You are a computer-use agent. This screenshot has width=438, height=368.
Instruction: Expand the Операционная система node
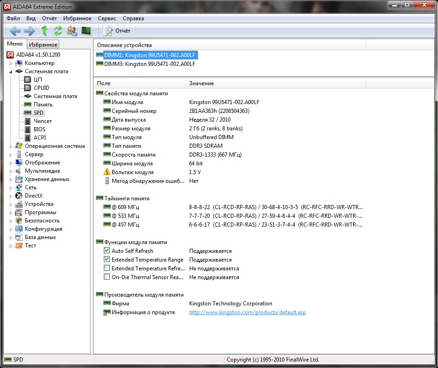pyautogui.click(x=11, y=146)
